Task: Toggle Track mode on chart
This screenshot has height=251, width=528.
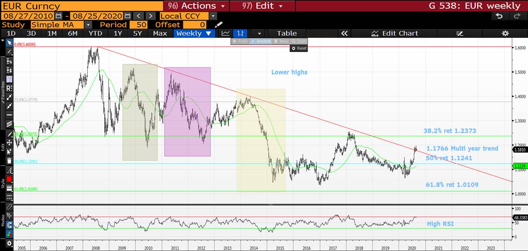Action: pyautogui.click(x=240, y=41)
